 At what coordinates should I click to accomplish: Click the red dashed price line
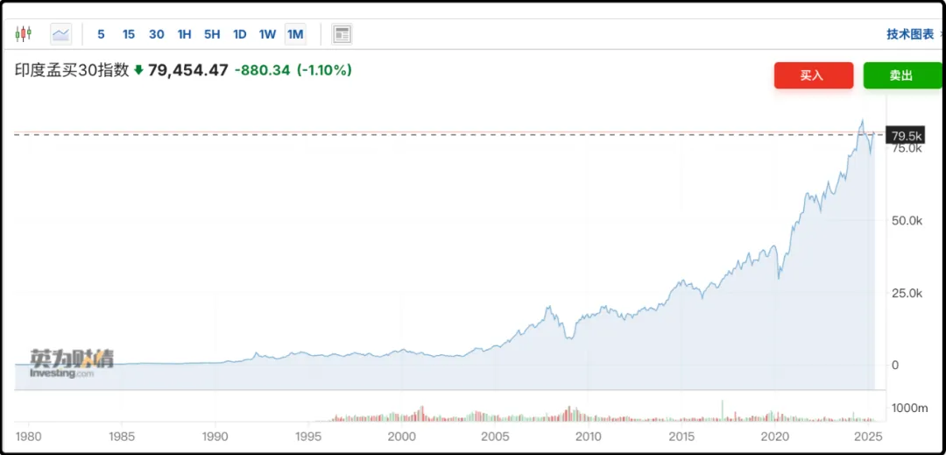[438, 134]
